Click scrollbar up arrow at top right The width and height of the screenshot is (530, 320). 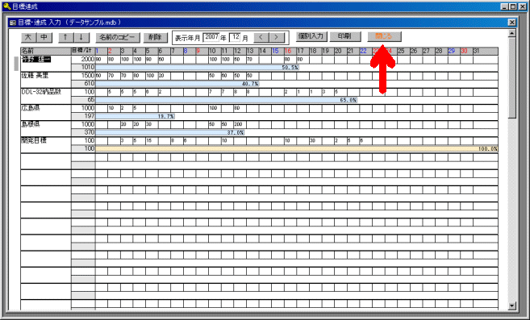click(512, 33)
